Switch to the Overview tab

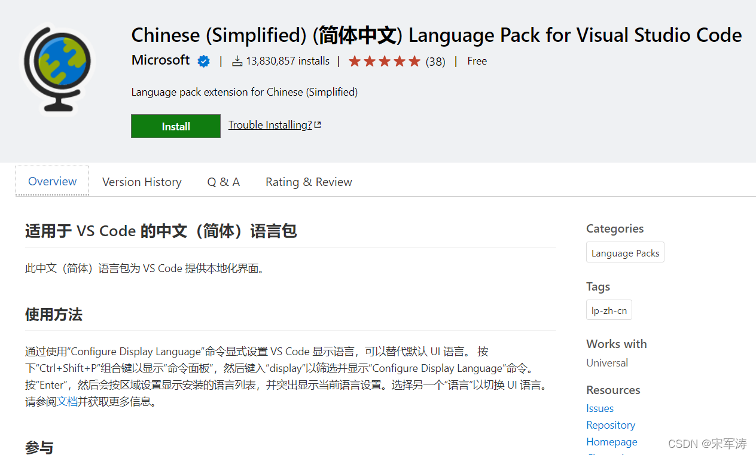(x=51, y=181)
